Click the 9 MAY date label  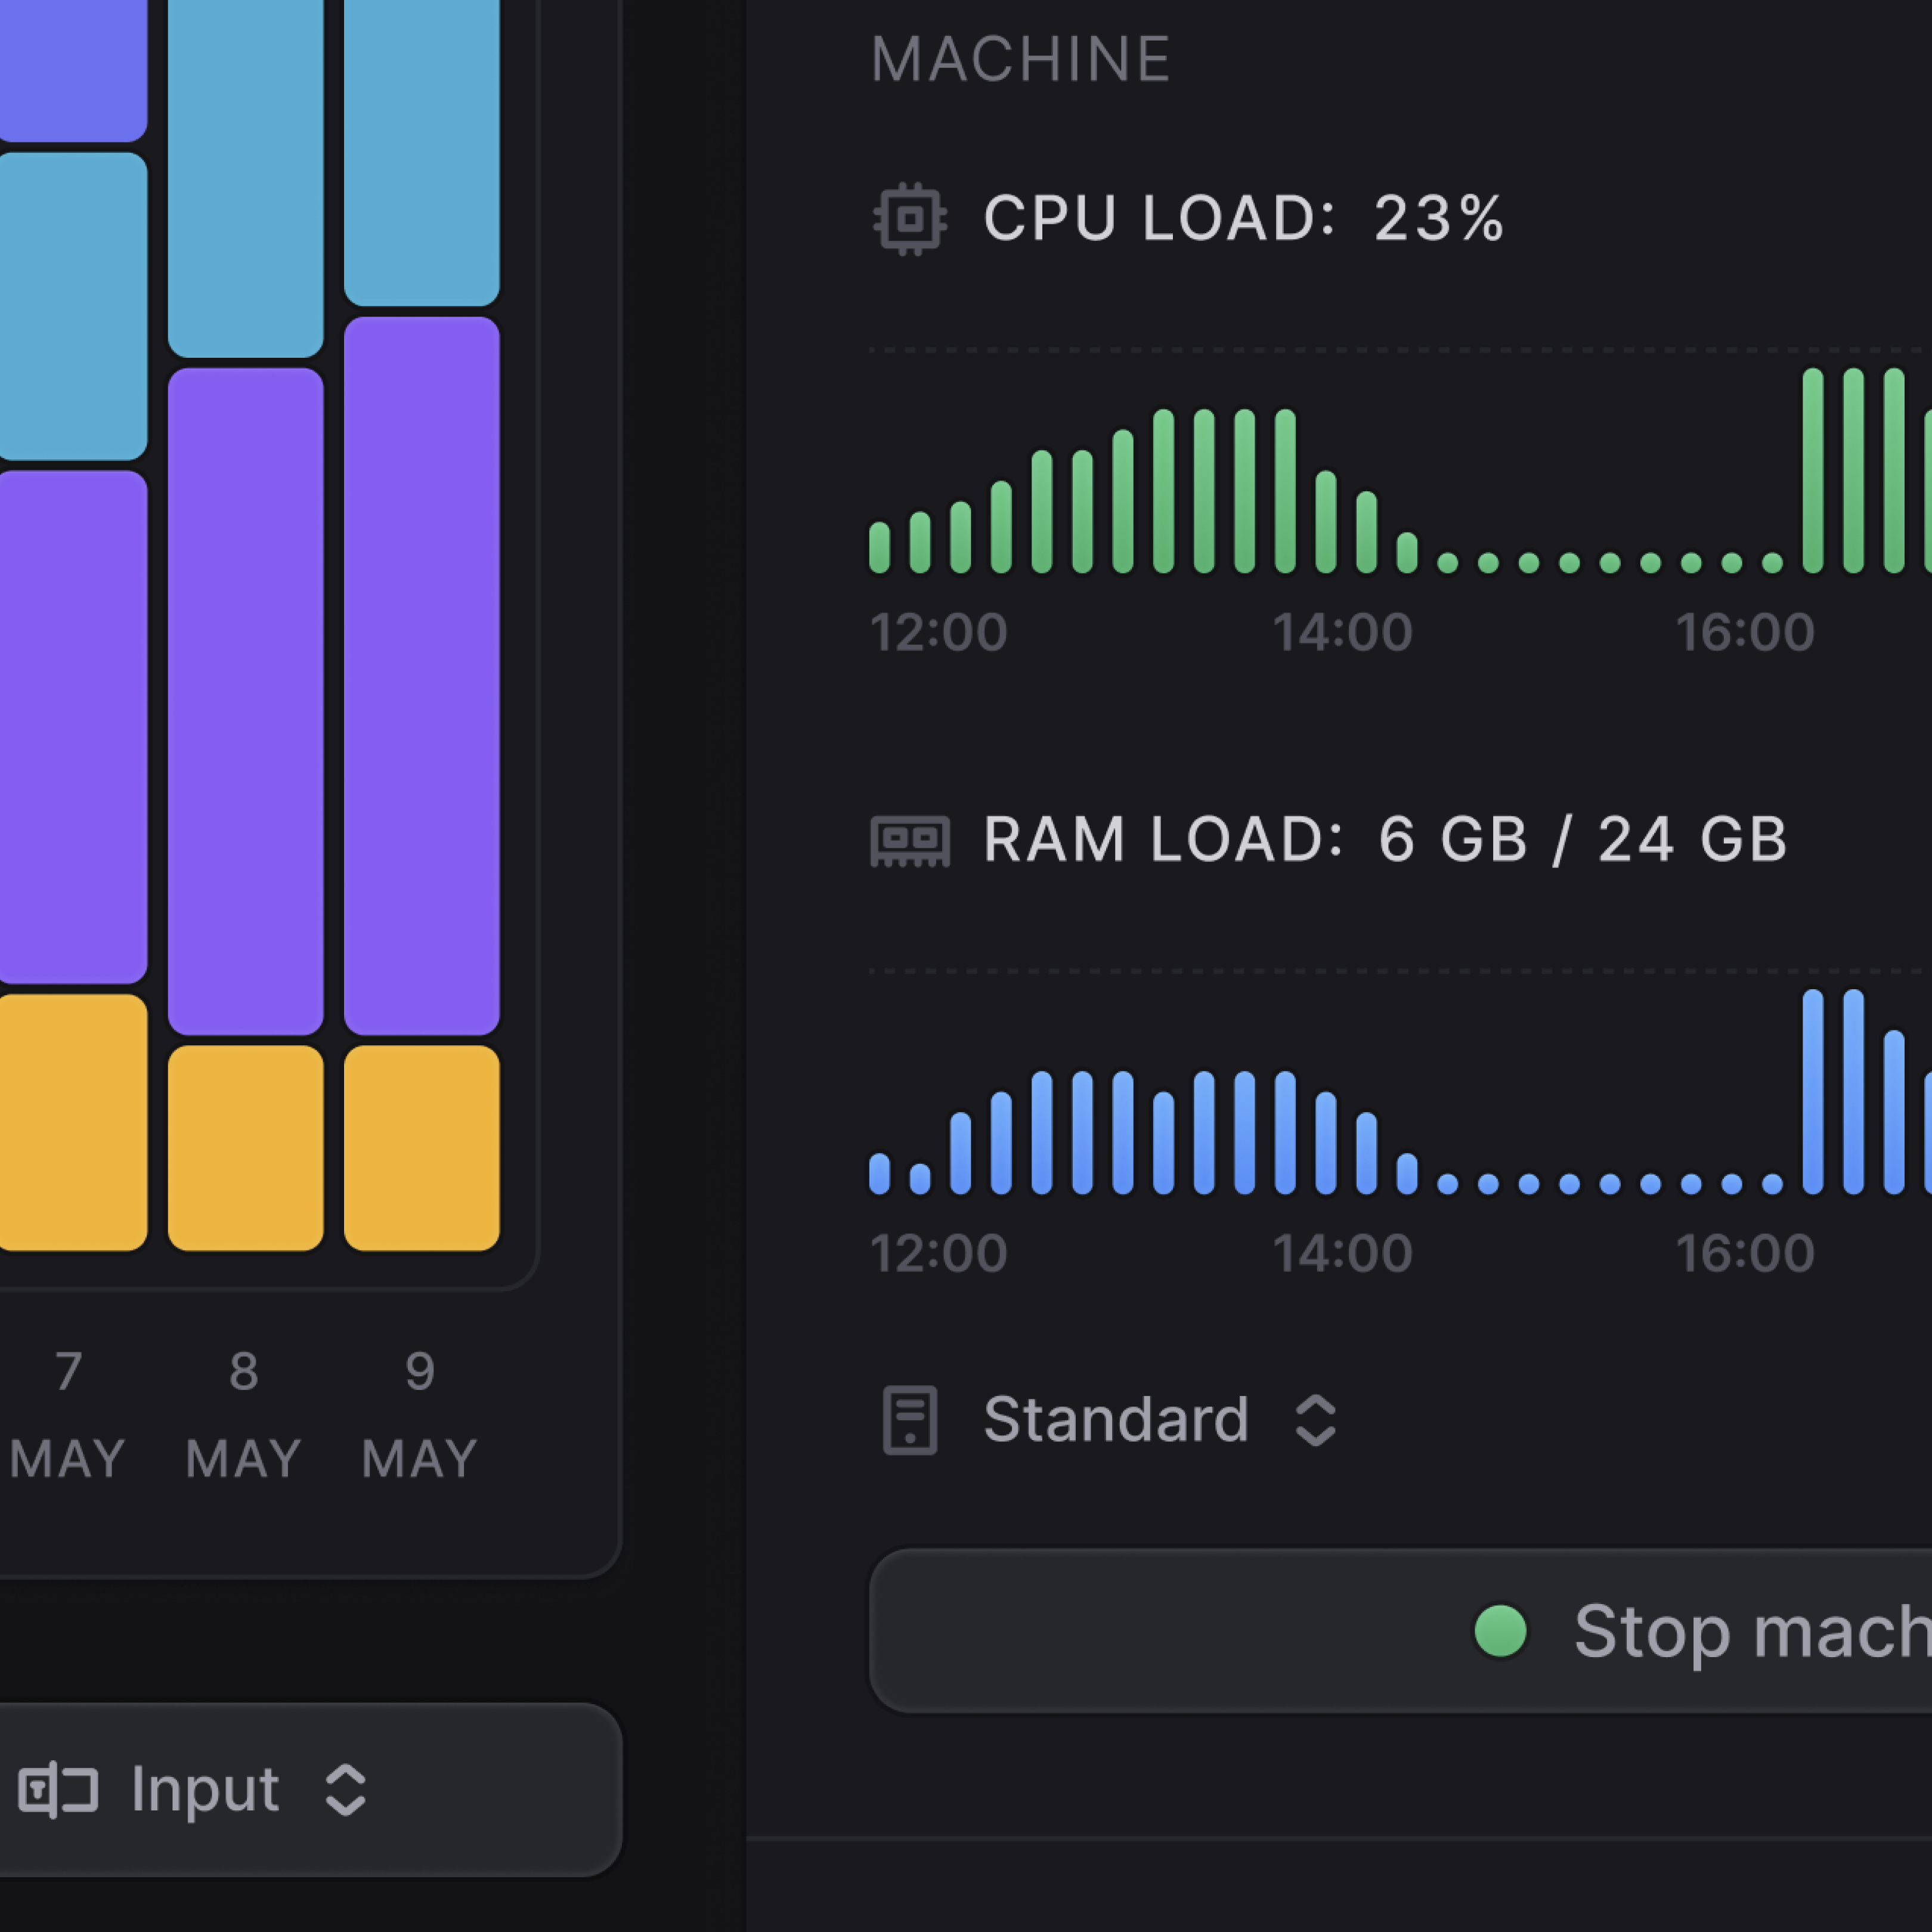point(419,1413)
